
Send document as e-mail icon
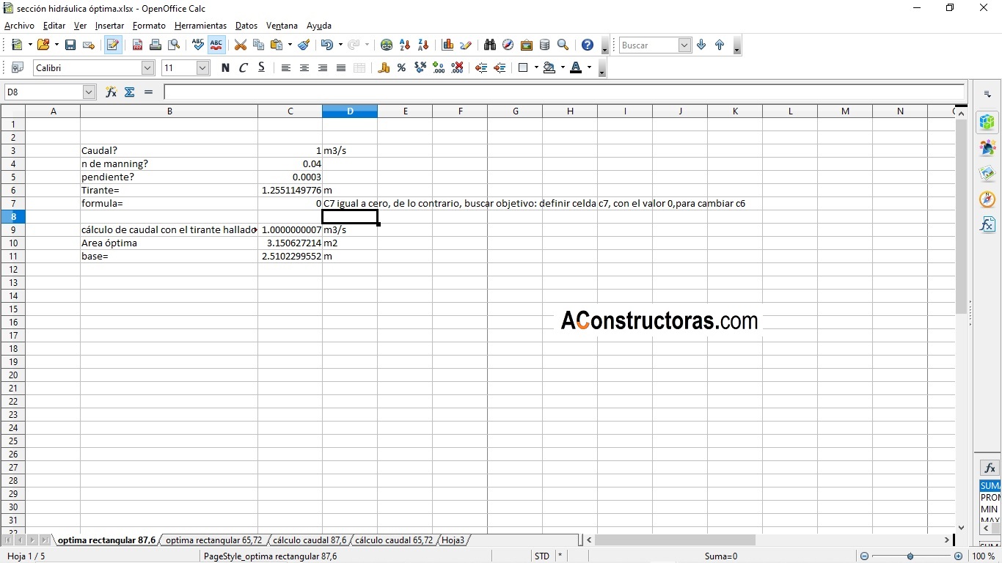pyautogui.click(x=89, y=45)
